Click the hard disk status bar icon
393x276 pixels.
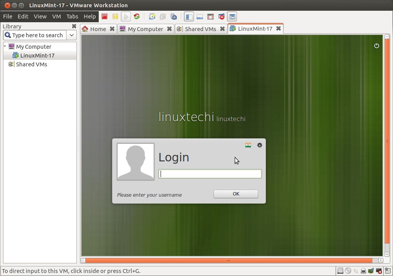tap(340, 271)
